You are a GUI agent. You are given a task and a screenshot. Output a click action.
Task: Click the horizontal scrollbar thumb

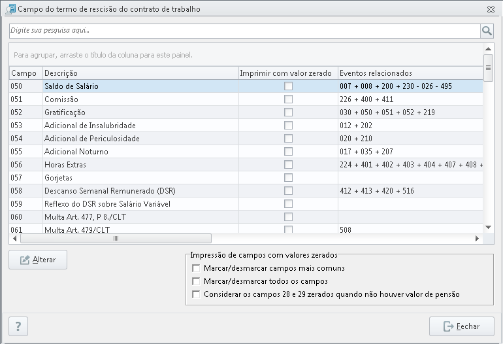pos(116,238)
